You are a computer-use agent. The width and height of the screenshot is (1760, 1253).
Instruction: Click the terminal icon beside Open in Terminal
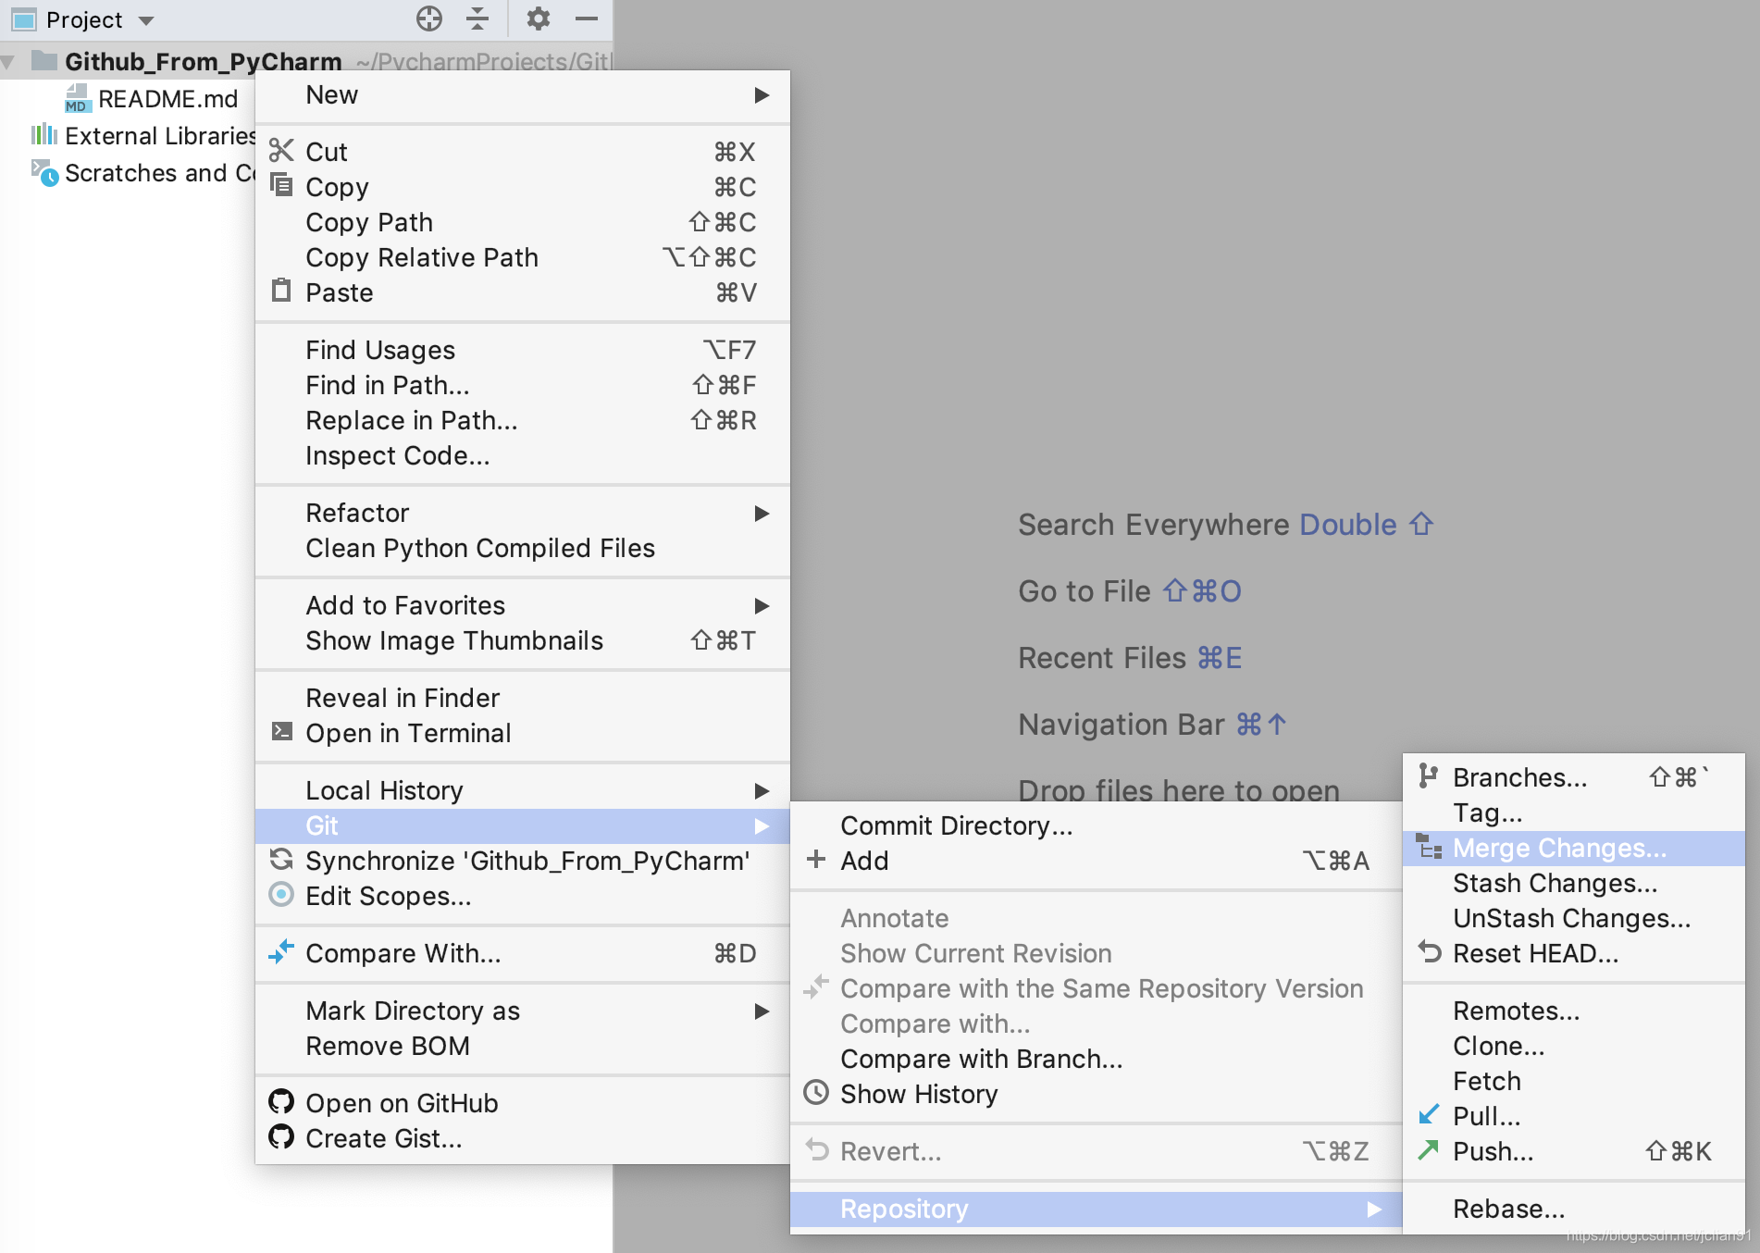[x=282, y=732]
